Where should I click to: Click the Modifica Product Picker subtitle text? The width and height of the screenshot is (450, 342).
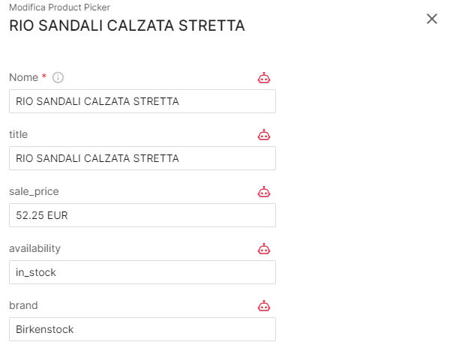click(59, 7)
